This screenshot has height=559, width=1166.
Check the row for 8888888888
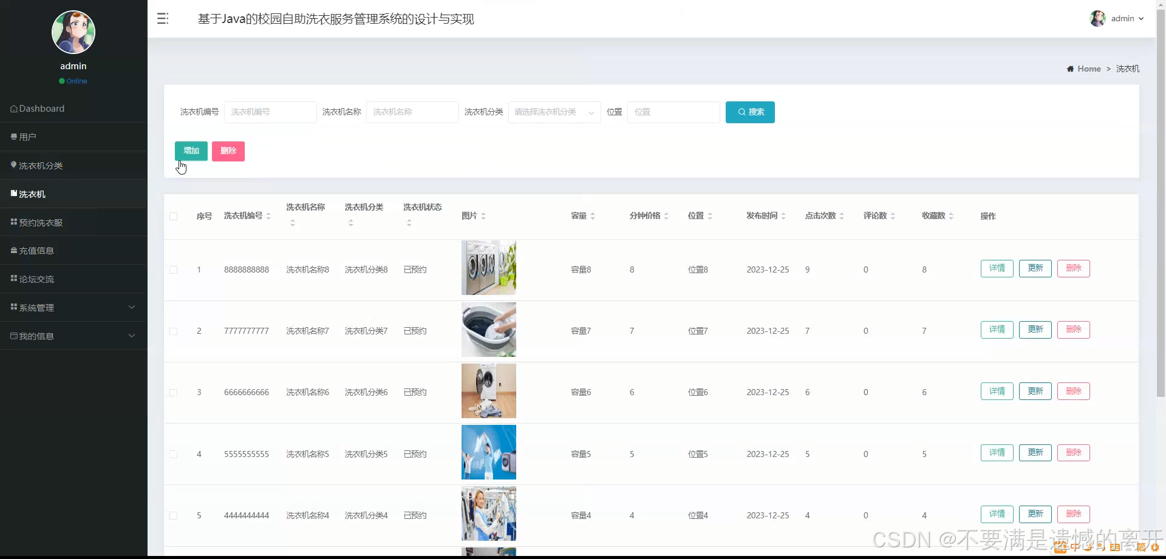click(x=174, y=270)
